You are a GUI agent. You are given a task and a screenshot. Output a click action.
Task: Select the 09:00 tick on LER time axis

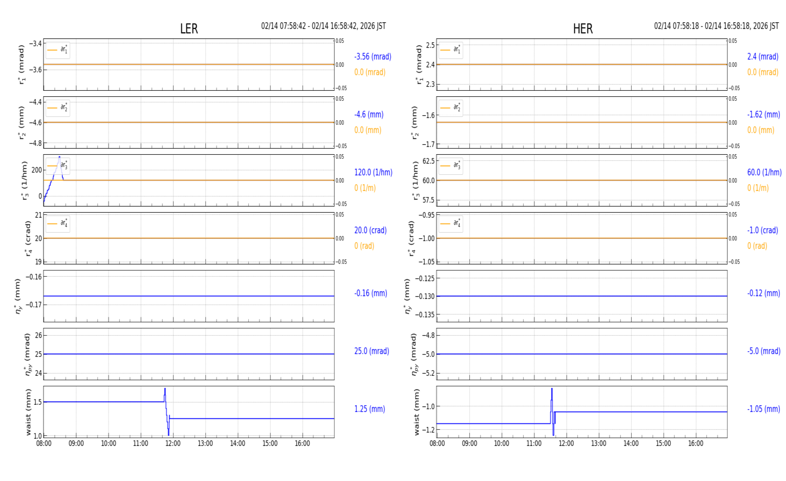click(x=76, y=444)
